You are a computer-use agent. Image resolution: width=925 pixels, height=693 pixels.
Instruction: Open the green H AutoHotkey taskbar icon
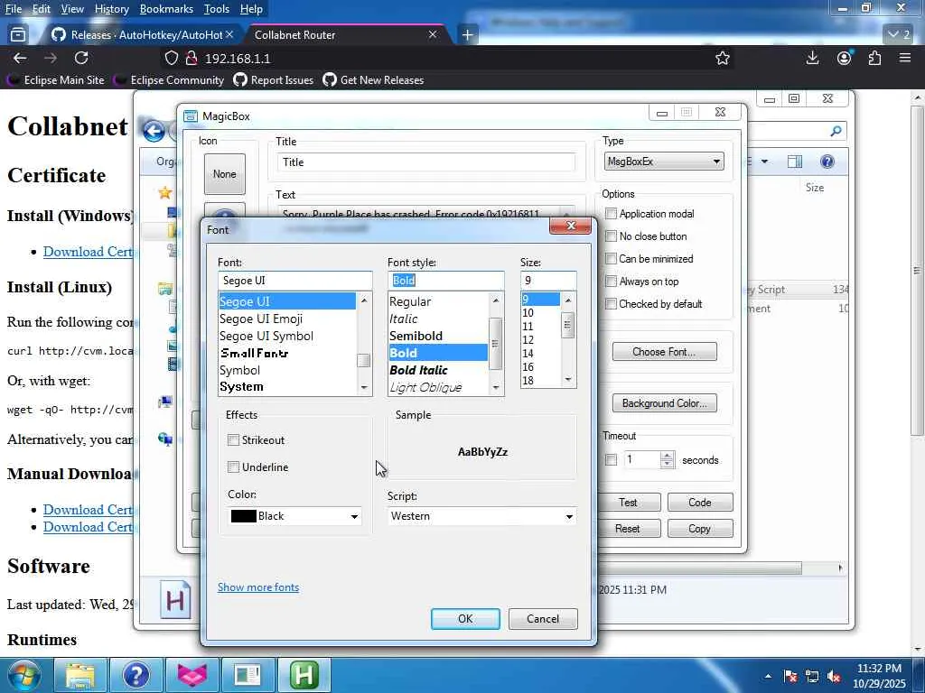coord(304,675)
